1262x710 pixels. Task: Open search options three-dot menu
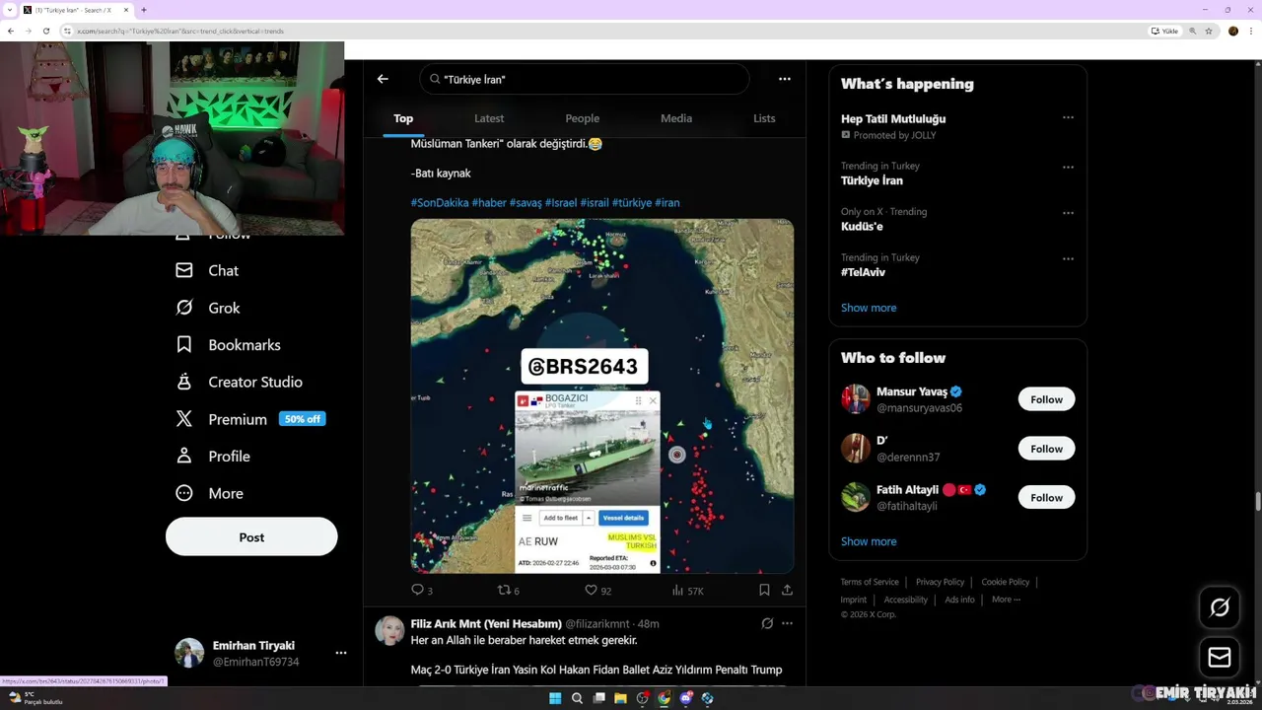click(x=785, y=79)
